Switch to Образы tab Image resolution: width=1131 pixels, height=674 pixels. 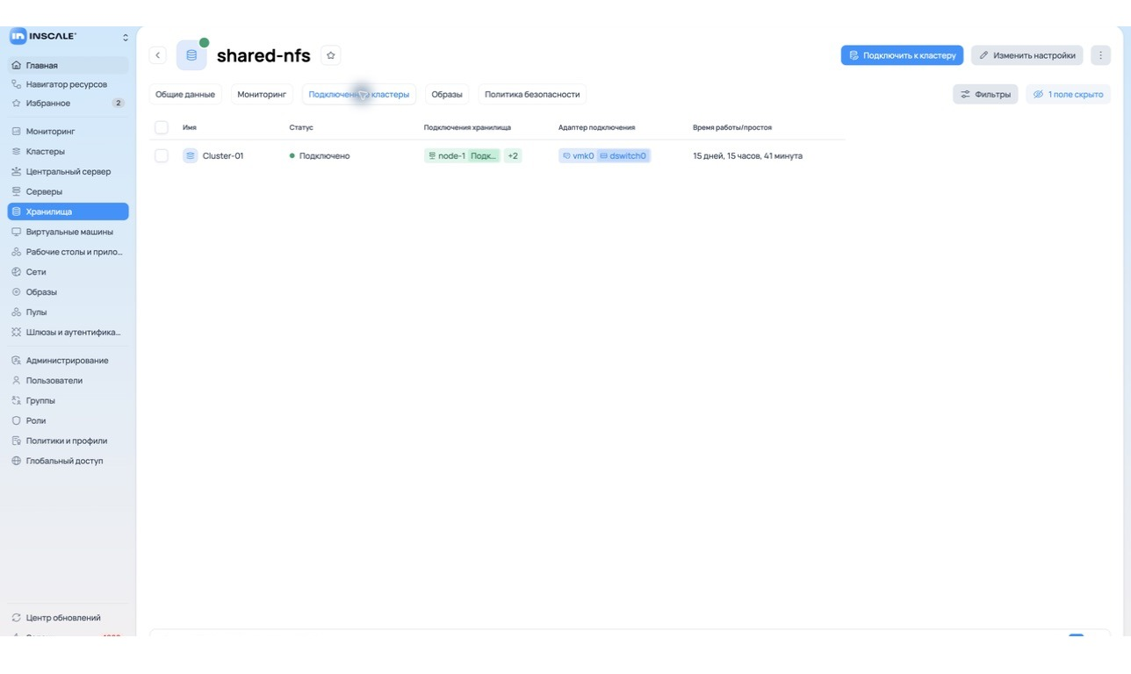pos(447,94)
